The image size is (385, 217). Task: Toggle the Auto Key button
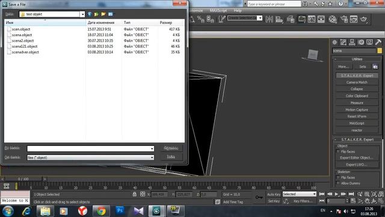(274, 194)
